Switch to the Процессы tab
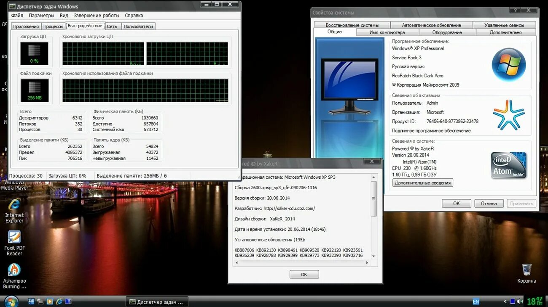The width and height of the screenshot is (548, 307). (54, 26)
